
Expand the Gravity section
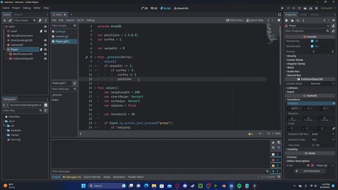click(x=292, y=56)
